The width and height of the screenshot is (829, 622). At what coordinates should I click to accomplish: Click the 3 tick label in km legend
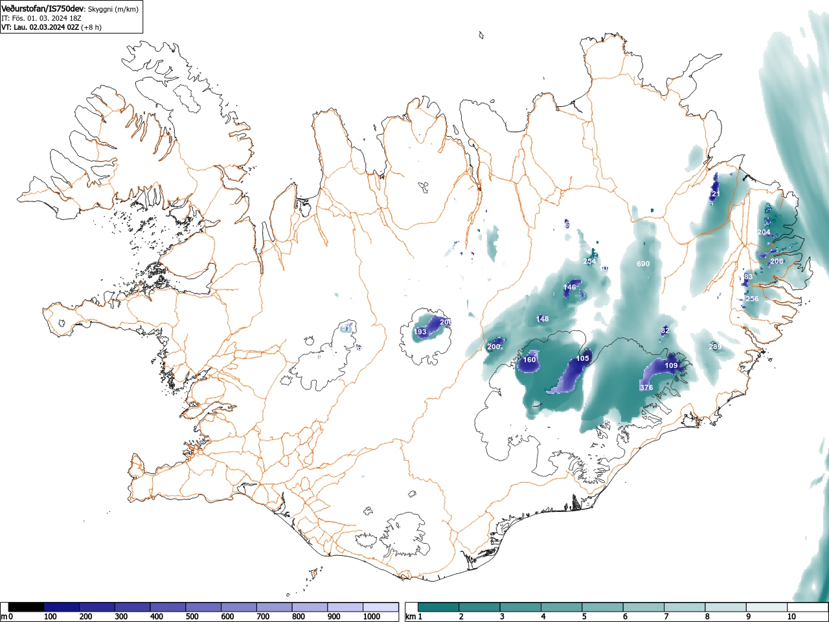[x=502, y=617]
